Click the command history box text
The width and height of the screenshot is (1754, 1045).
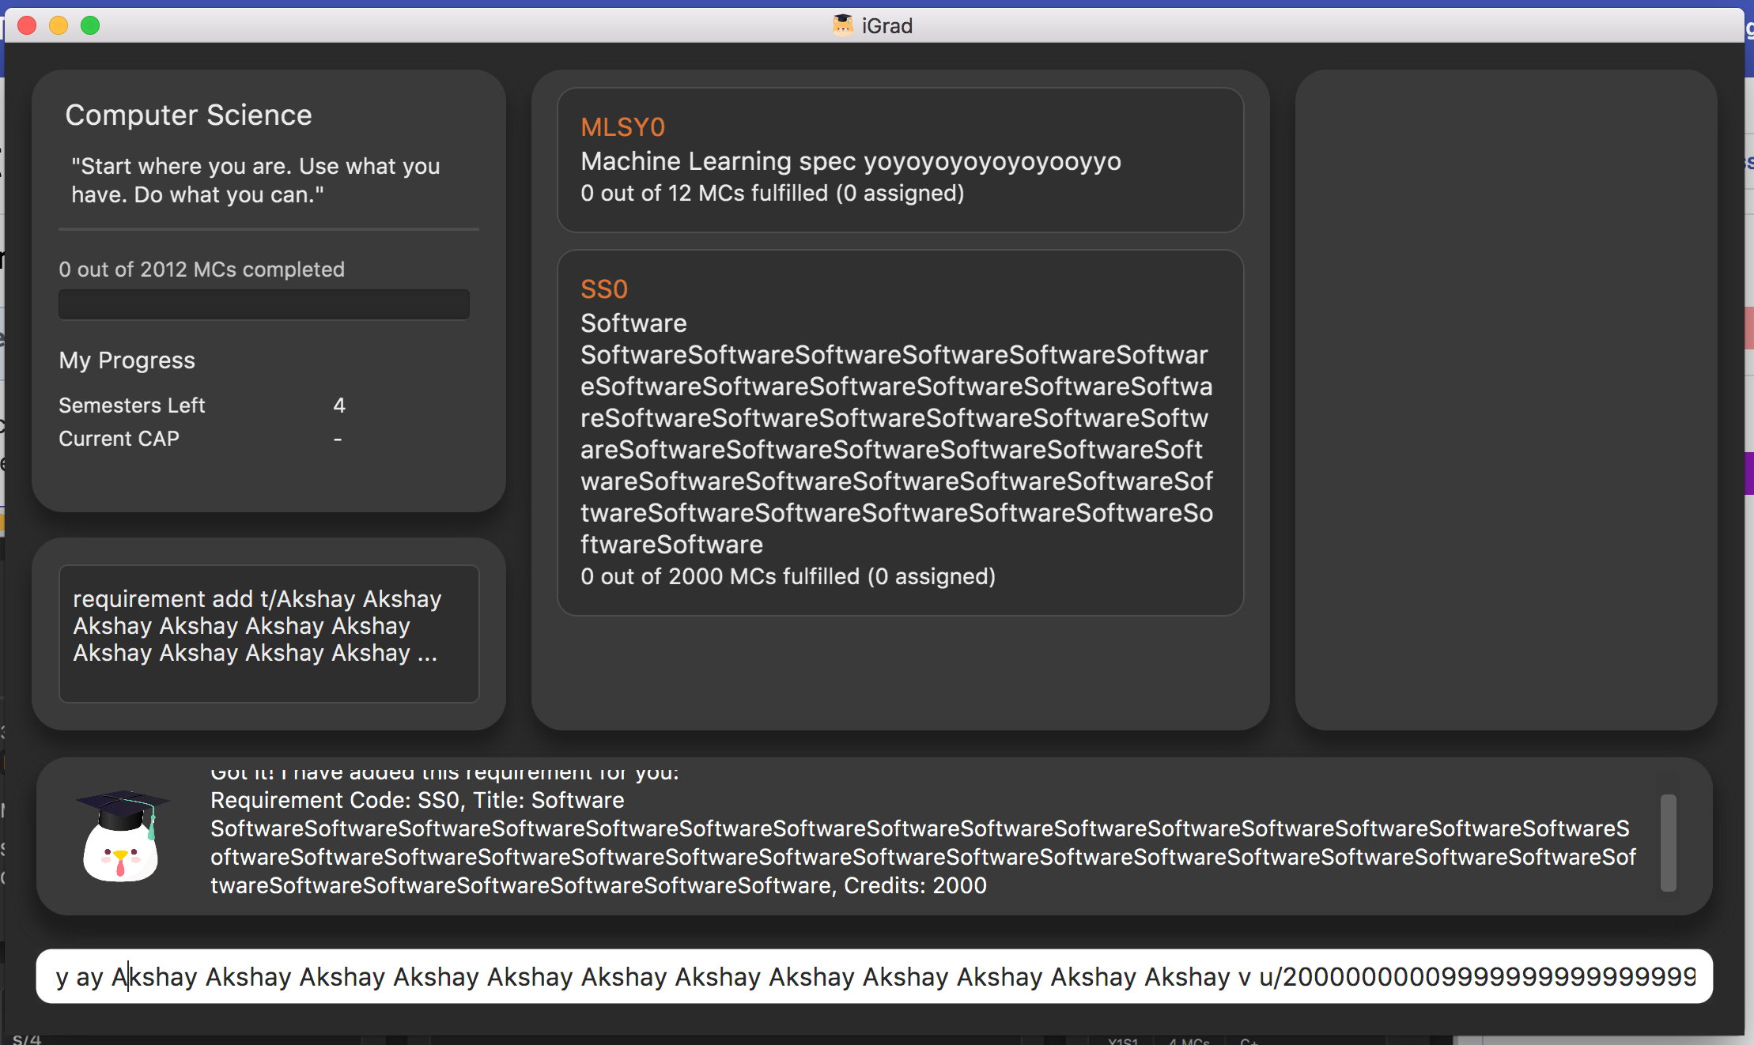[256, 626]
